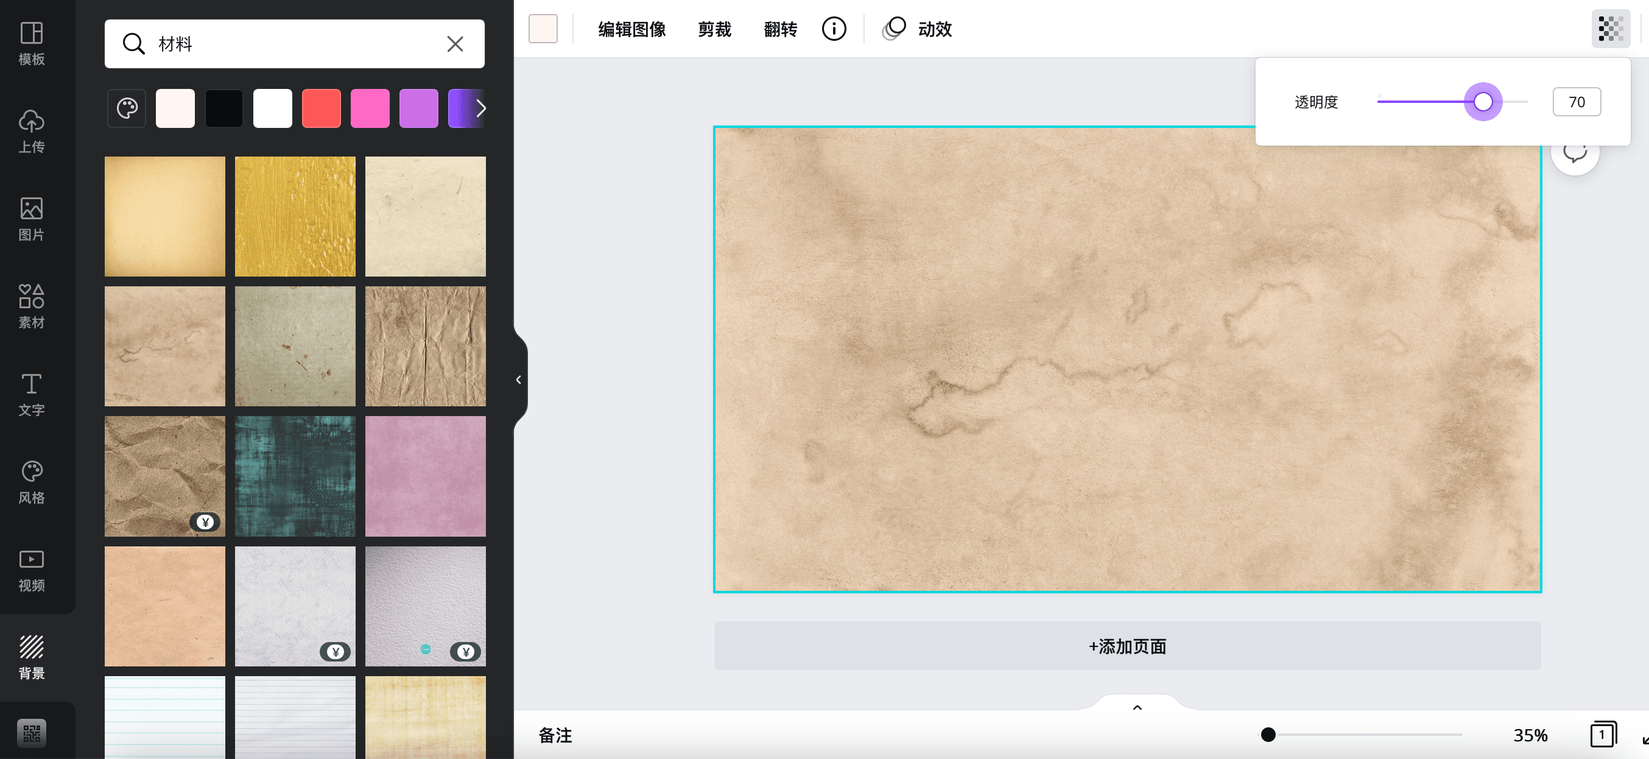Clear the search field with X
Image resolution: width=1649 pixels, height=759 pixels.
click(x=455, y=44)
